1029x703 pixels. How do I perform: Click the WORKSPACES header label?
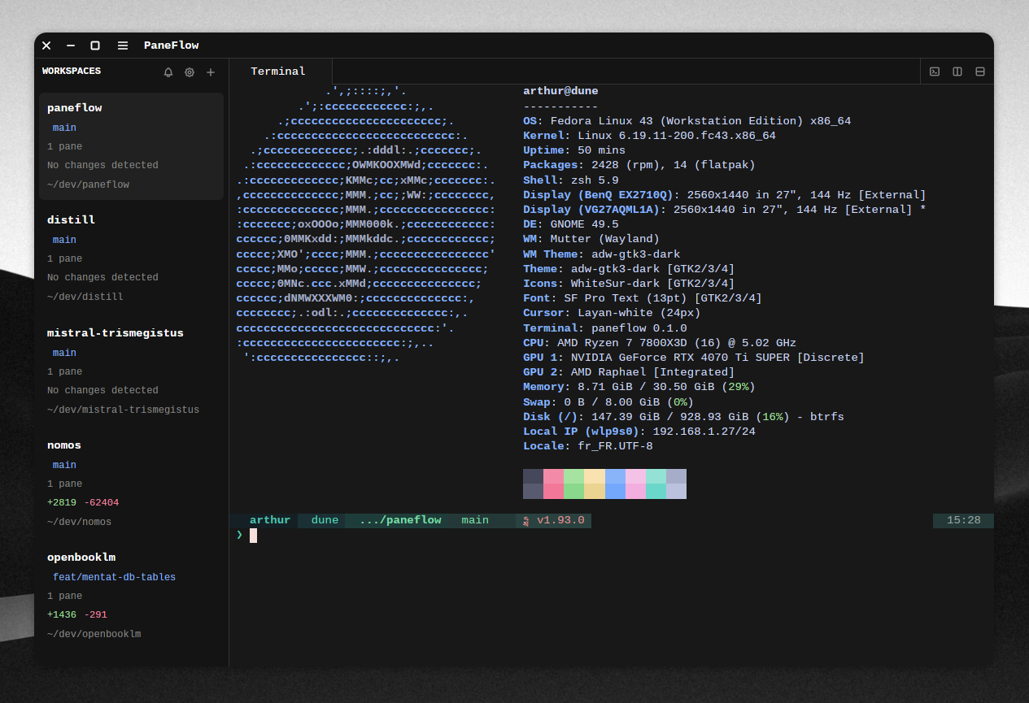[x=71, y=72]
